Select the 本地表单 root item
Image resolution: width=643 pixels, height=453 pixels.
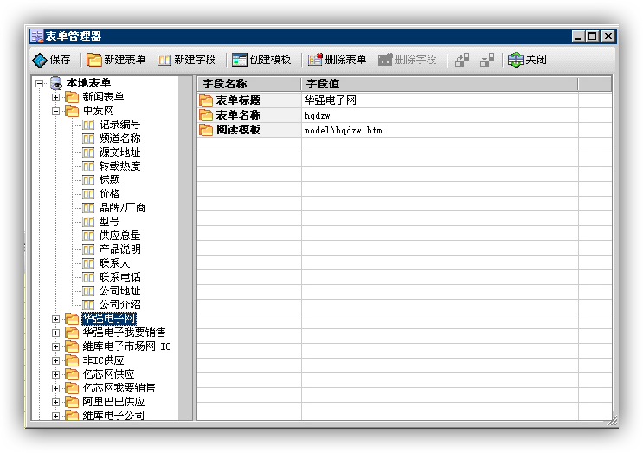88,83
